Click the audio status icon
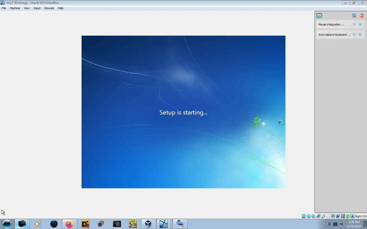 [x=313, y=216]
